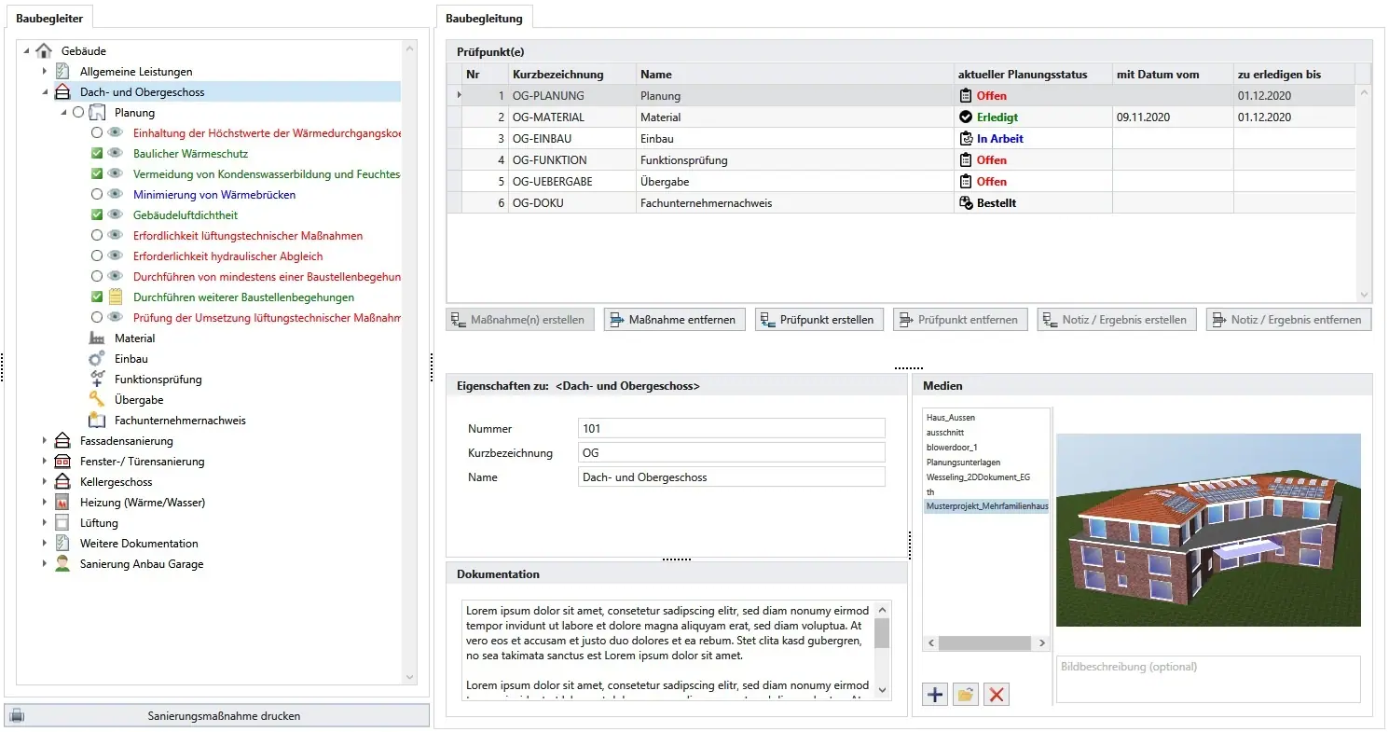Switch to the Baubegleitung tab
Screen dimensions: 1389x732
click(x=484, y=18)
